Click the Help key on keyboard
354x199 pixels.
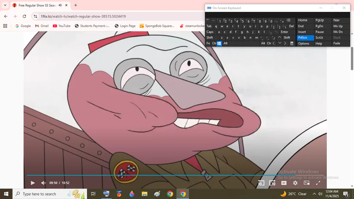click(x=323, y=44)
